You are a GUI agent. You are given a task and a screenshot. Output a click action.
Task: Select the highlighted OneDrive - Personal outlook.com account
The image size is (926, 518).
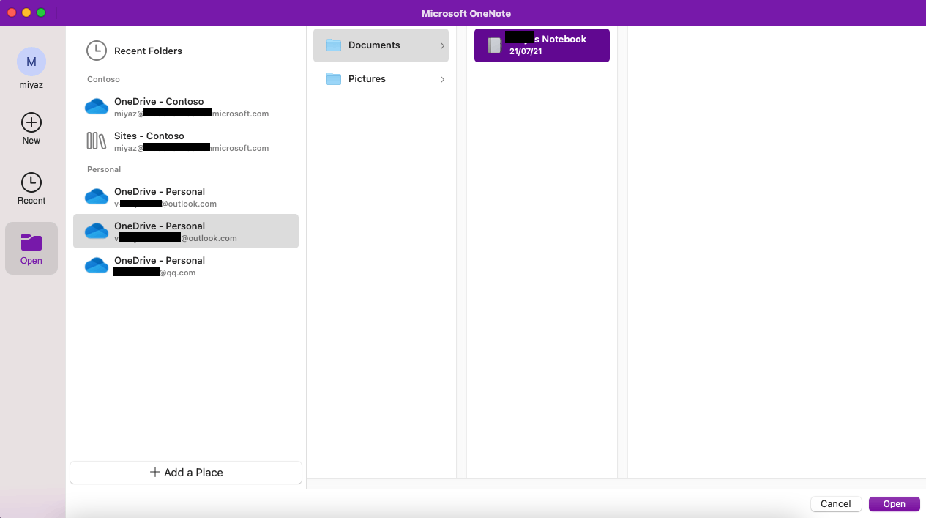pos(186,232)
